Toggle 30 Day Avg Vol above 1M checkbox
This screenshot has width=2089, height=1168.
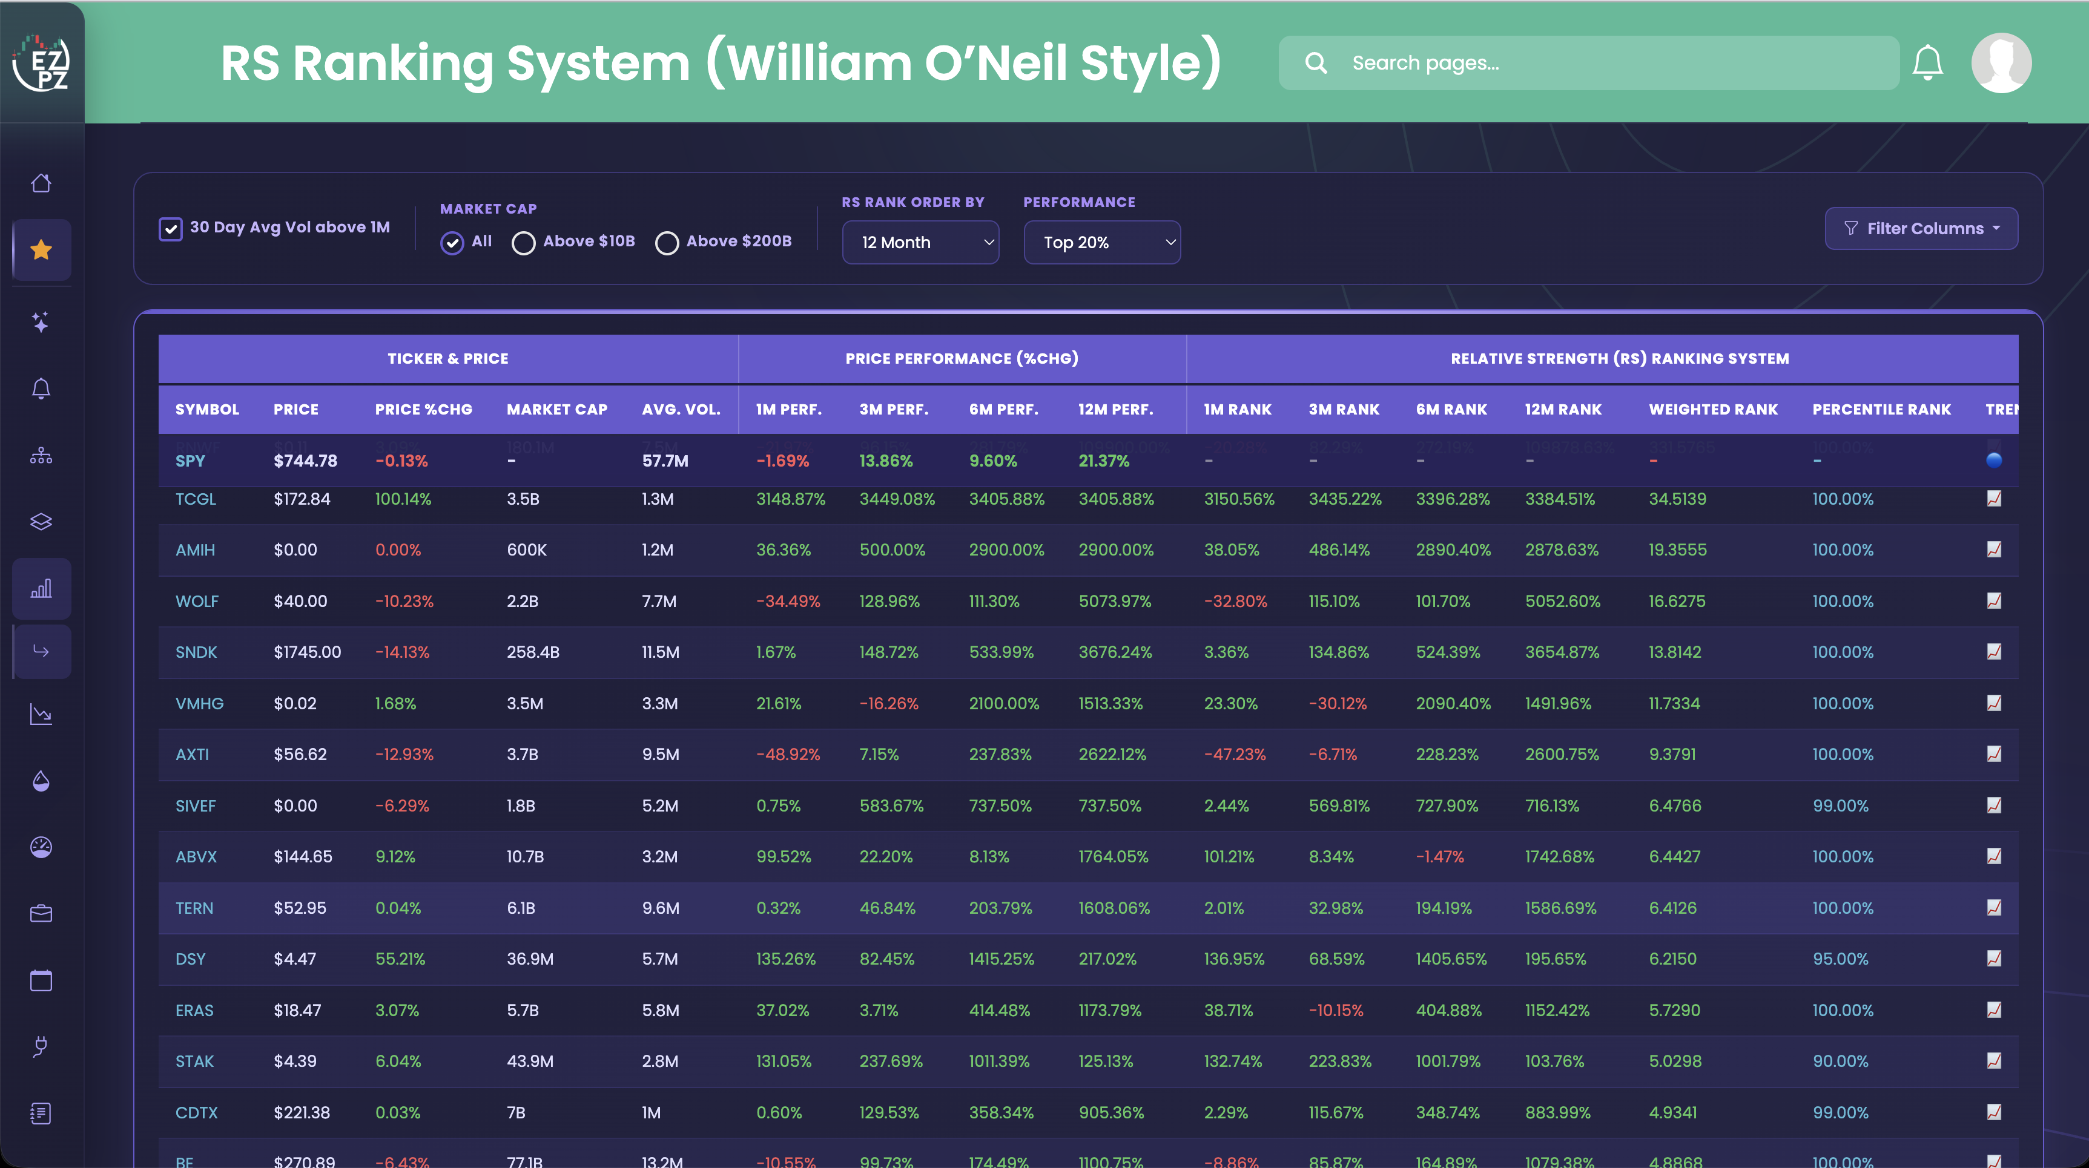coord(170,229)
